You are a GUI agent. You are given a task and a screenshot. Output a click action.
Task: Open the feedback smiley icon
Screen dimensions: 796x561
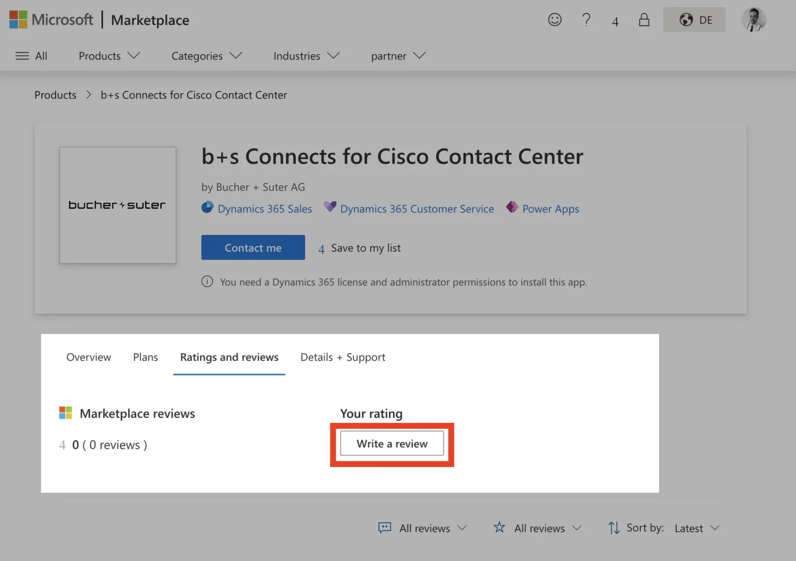click(x=555, y=20)
